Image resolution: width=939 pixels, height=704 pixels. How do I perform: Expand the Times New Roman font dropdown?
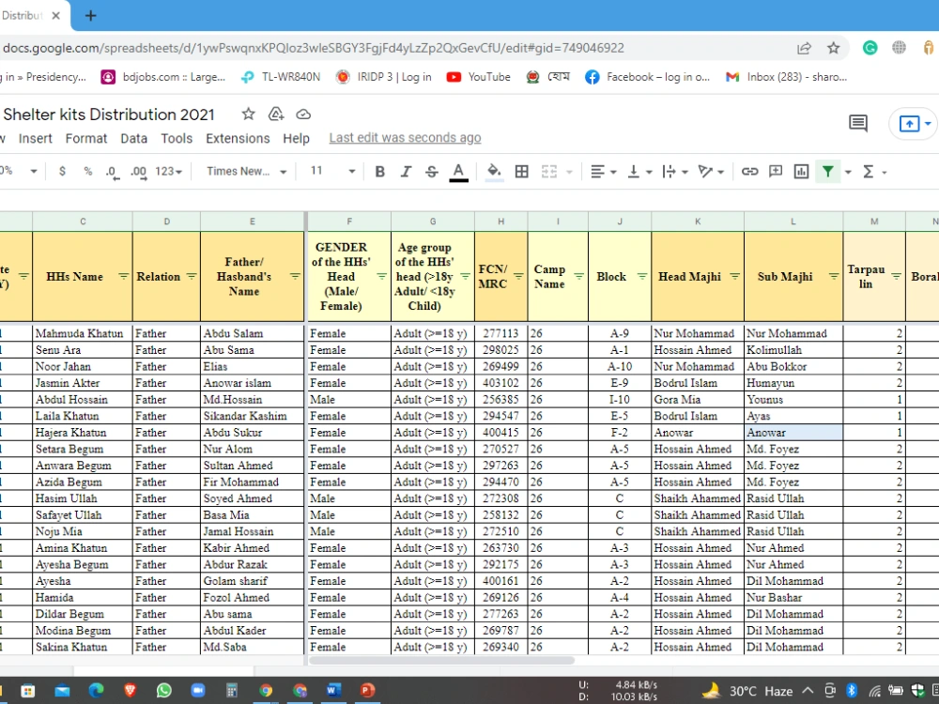247,172
